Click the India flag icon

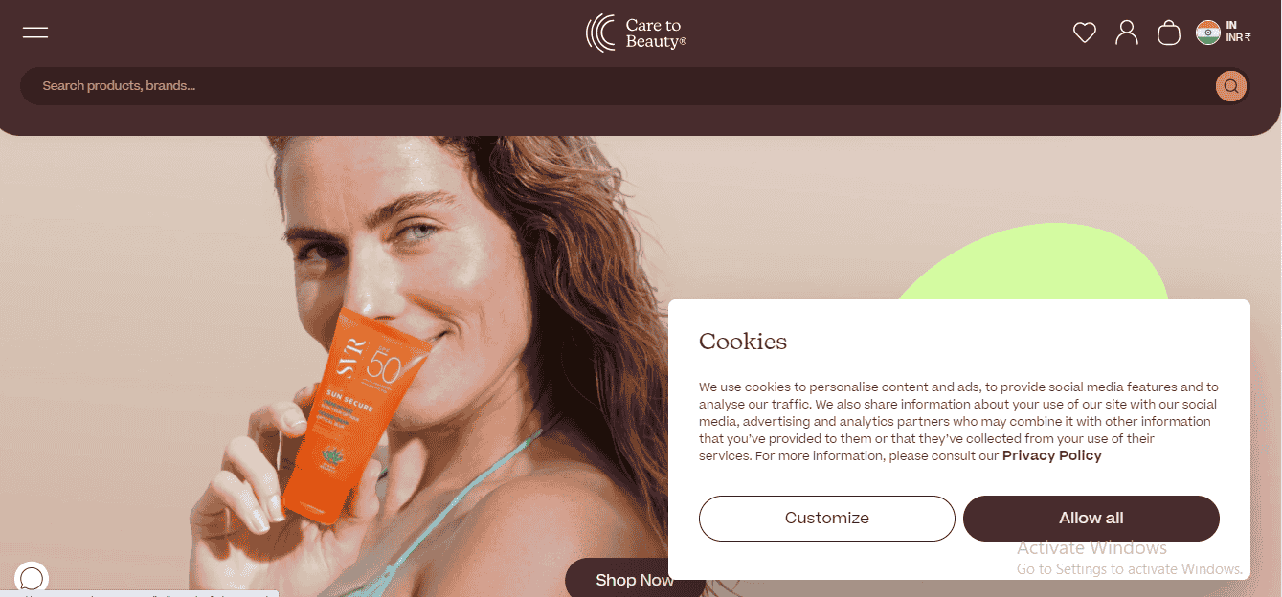[x=1208, y=33]
